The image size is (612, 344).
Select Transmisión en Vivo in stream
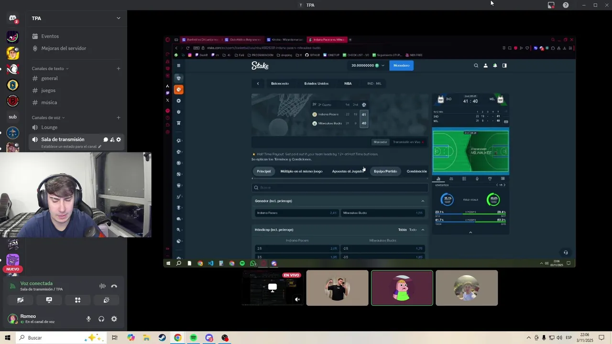click(x=408, y=142)
